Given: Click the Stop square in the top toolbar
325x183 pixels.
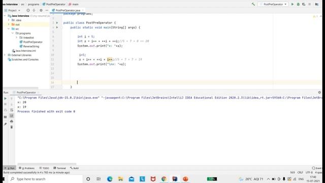Looking at the screenshot, I should point(310,4).
